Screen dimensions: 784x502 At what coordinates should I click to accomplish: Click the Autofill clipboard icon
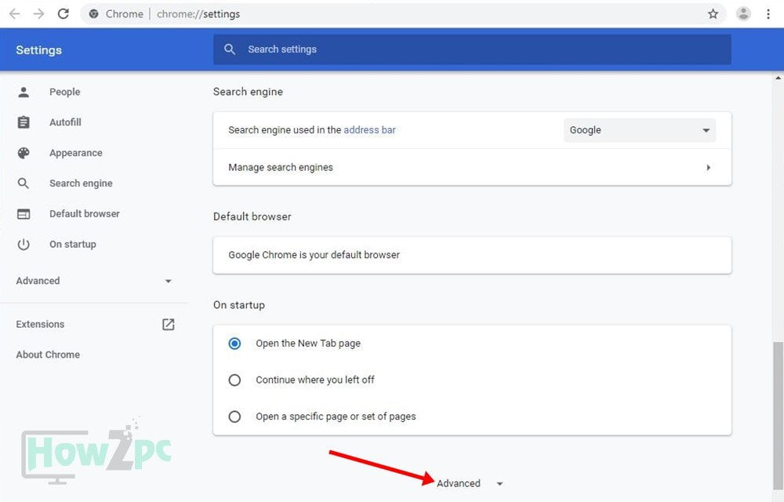tap(24, 122)
